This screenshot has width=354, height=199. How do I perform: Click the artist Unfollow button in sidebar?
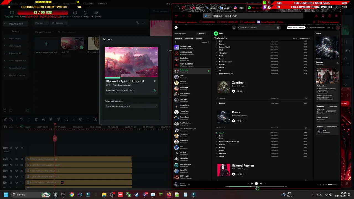[x=322, y=92]
